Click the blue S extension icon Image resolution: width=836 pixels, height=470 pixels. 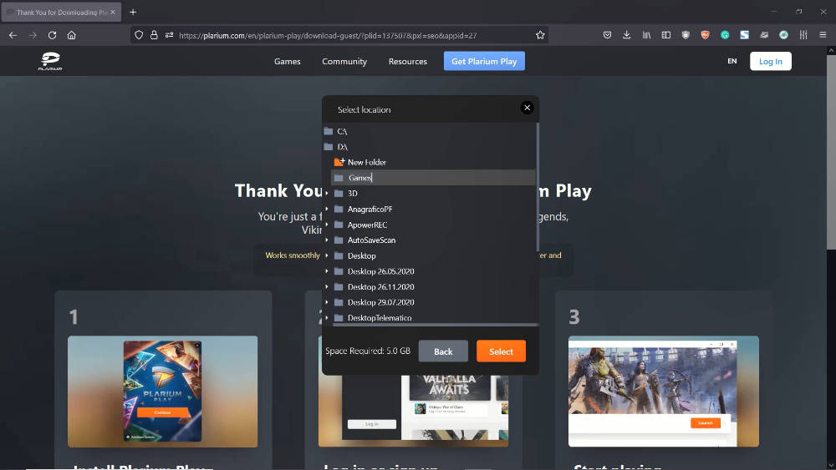coord(744,35)
